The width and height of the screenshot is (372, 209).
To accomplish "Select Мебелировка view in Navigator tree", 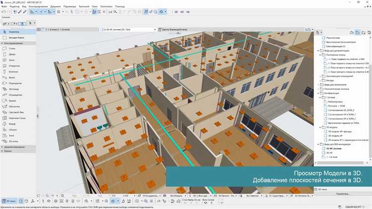I will click(335, 102).
